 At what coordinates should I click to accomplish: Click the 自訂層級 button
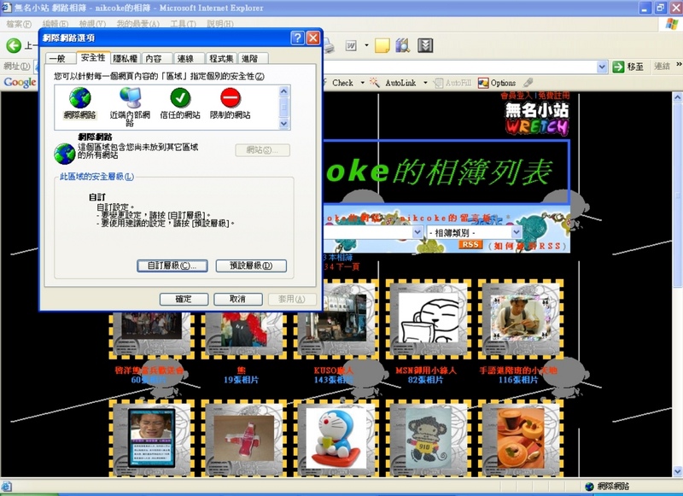172,266
